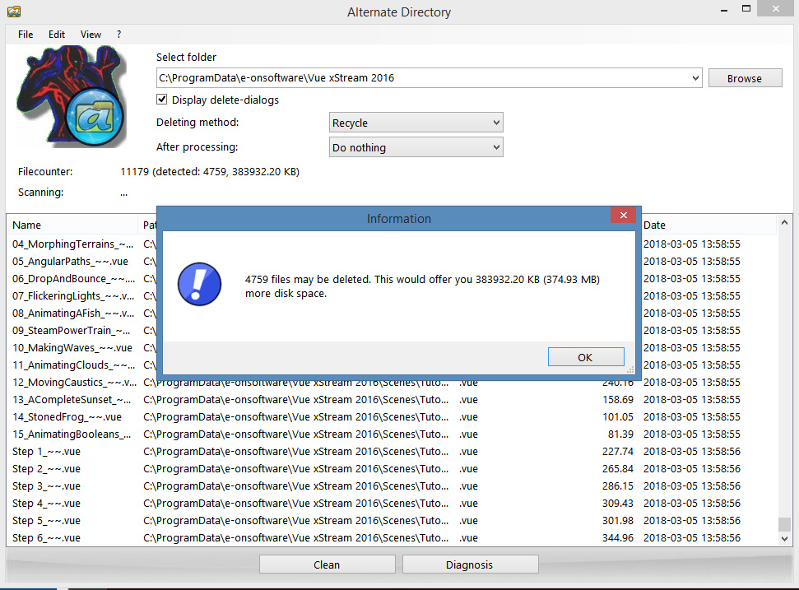The width and height of the screenshot is (799, 590).
Task: Expand the Select folder path dropdown arrow
Action: [695, 79]
